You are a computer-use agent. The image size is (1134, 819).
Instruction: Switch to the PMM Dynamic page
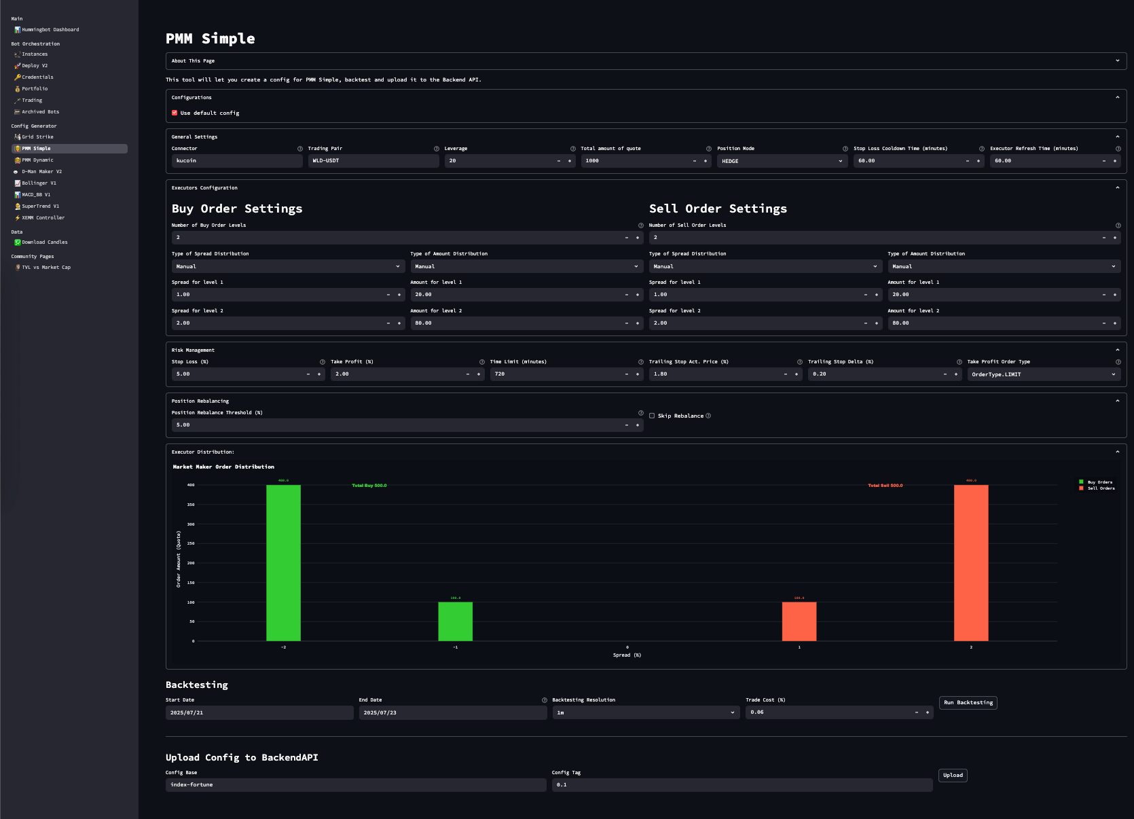point(39,160)
